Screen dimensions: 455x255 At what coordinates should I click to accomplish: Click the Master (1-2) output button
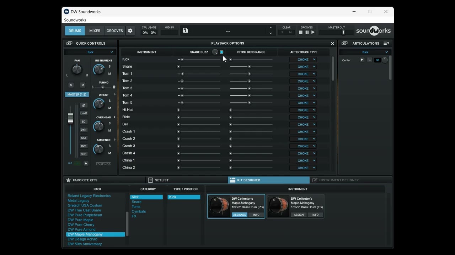click(x=77, y=95)
